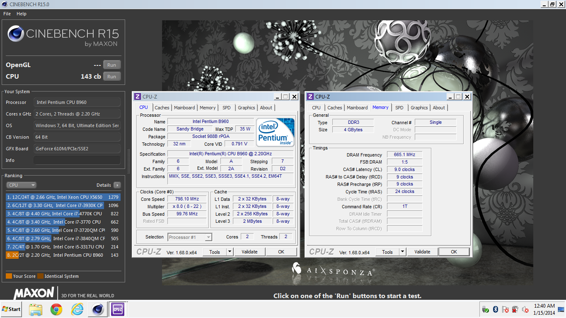Click the Processor field showing Intel Pentium CPU B960
Viewport: 566px width, 318px height.
tap(77, 102)
